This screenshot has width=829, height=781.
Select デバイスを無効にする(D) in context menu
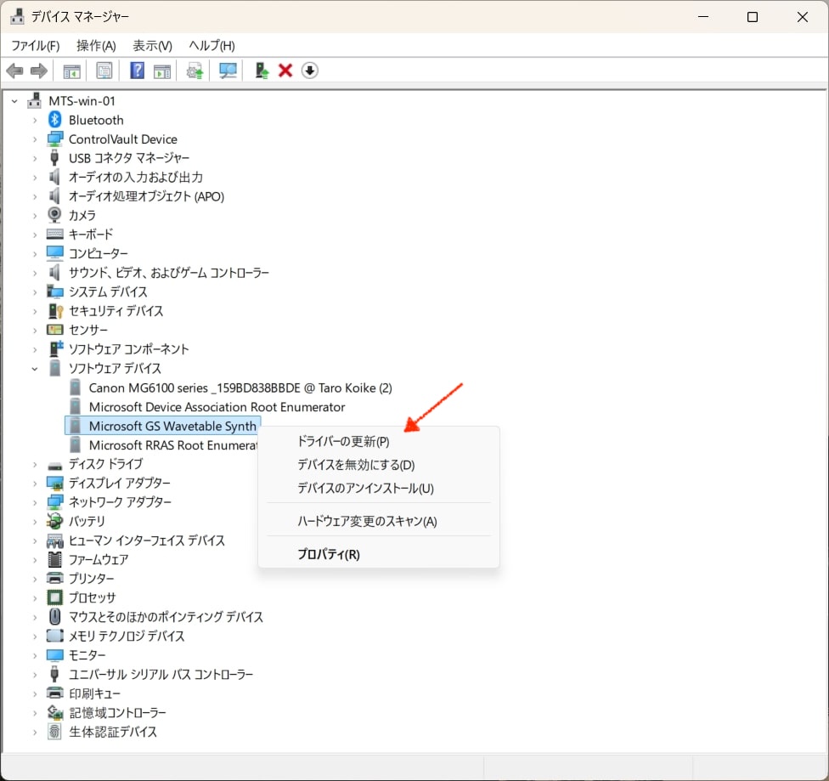[355, 465]
